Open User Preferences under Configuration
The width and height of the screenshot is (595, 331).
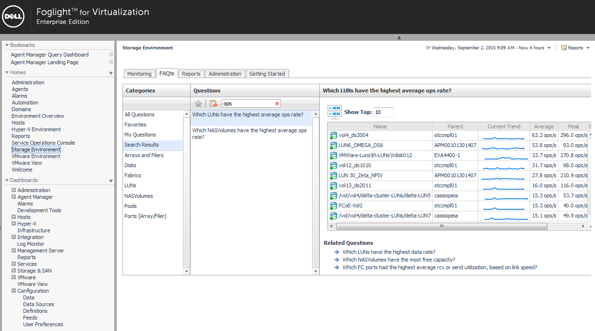click(43, 324)
